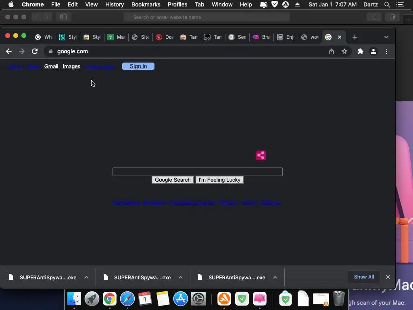Switch to the "wow" tab
Screen dimensions: 413x310
click(310, 37)
